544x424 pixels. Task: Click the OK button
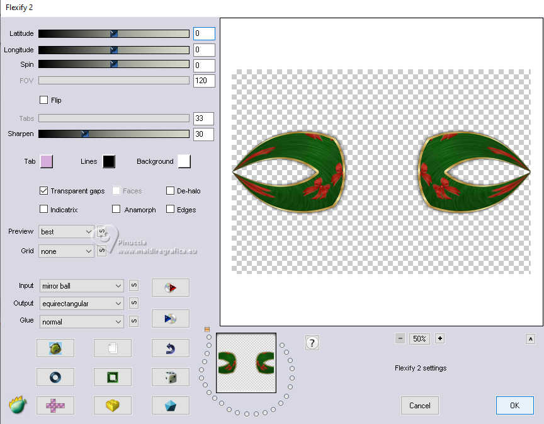click(x=515, y=405)
